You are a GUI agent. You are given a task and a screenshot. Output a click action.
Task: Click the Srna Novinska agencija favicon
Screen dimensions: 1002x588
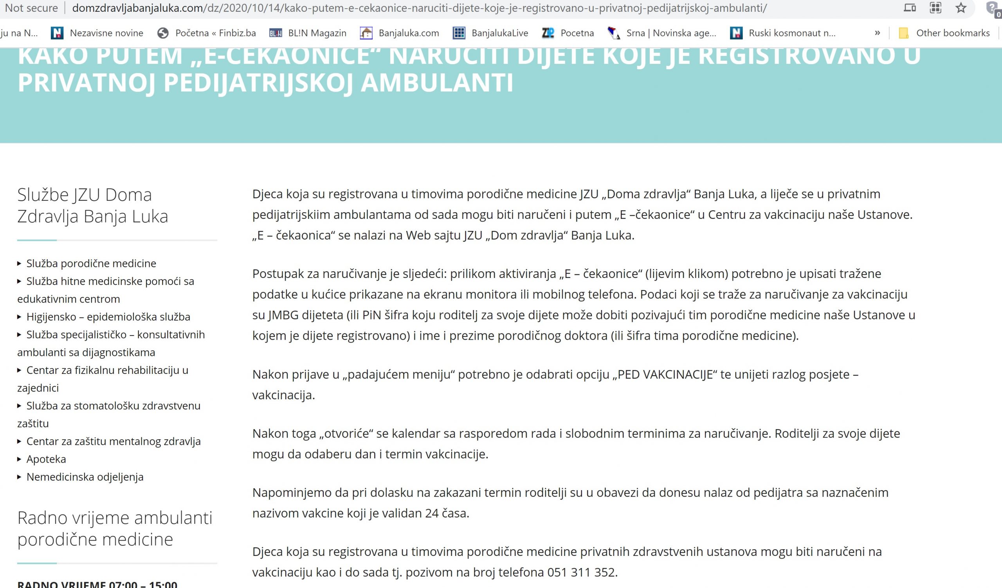613,33
